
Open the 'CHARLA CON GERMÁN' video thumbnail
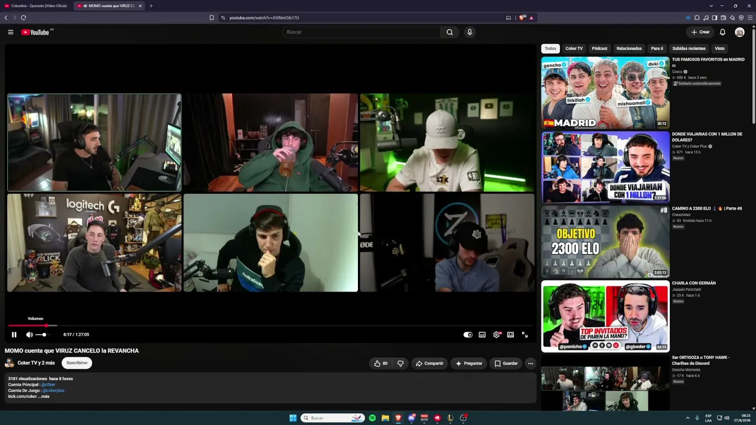point(605,316)
